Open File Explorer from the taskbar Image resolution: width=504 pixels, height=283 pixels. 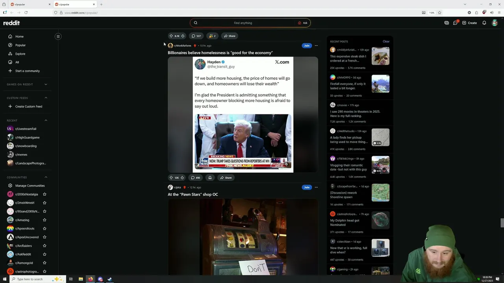81,279
